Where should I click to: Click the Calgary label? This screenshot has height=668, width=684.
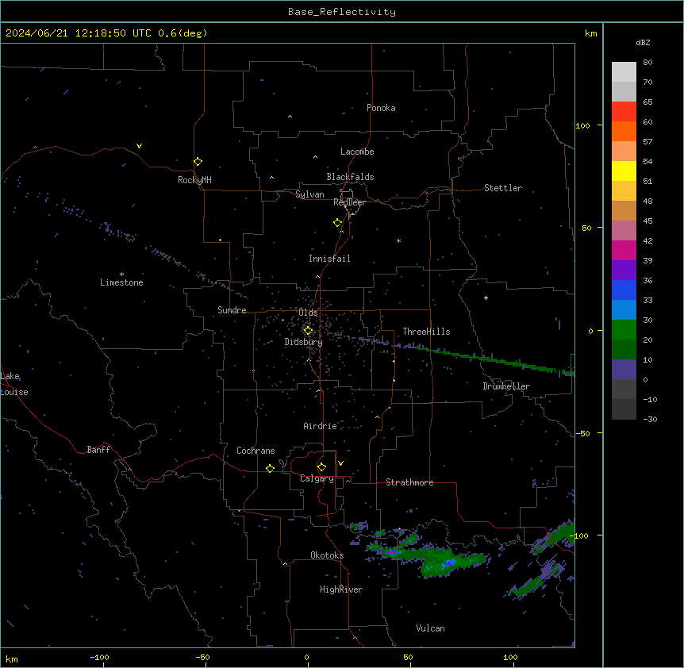317,478
